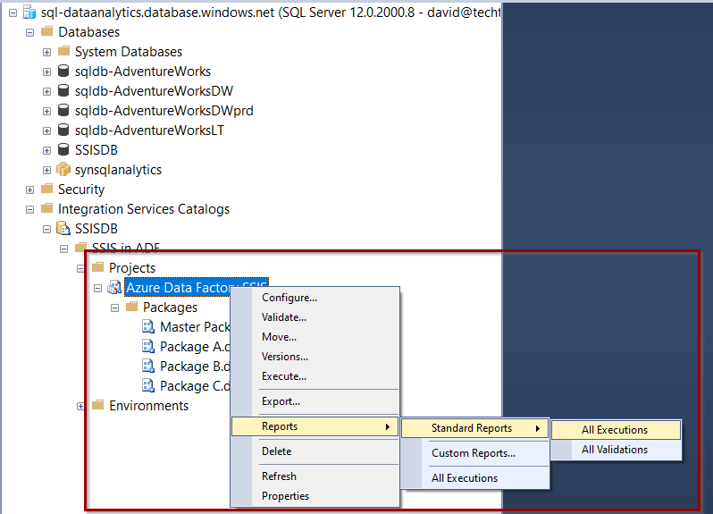The image size is (713, 514).
Task: Click the Databases folder icon
Action: click(46, 31)
